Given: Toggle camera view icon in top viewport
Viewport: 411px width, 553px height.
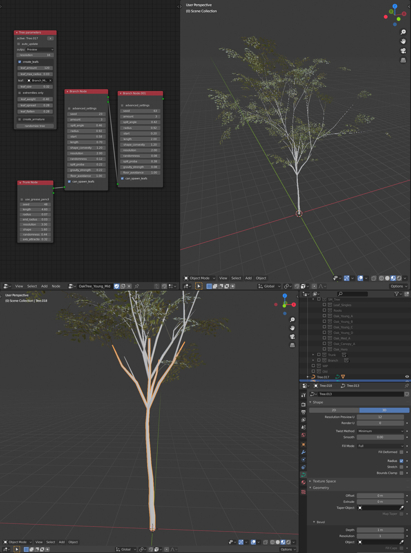Looking at the screenshot, I should click(403, 51).
